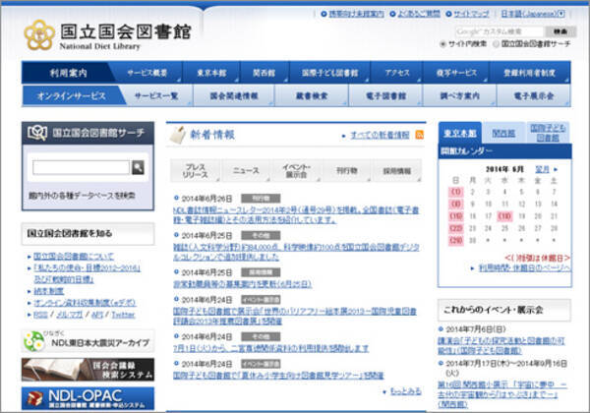The width and height of the screenshot is (590, 413).
Task: Expand the オンラインサービス navigation menu
Action: point(71,96)
